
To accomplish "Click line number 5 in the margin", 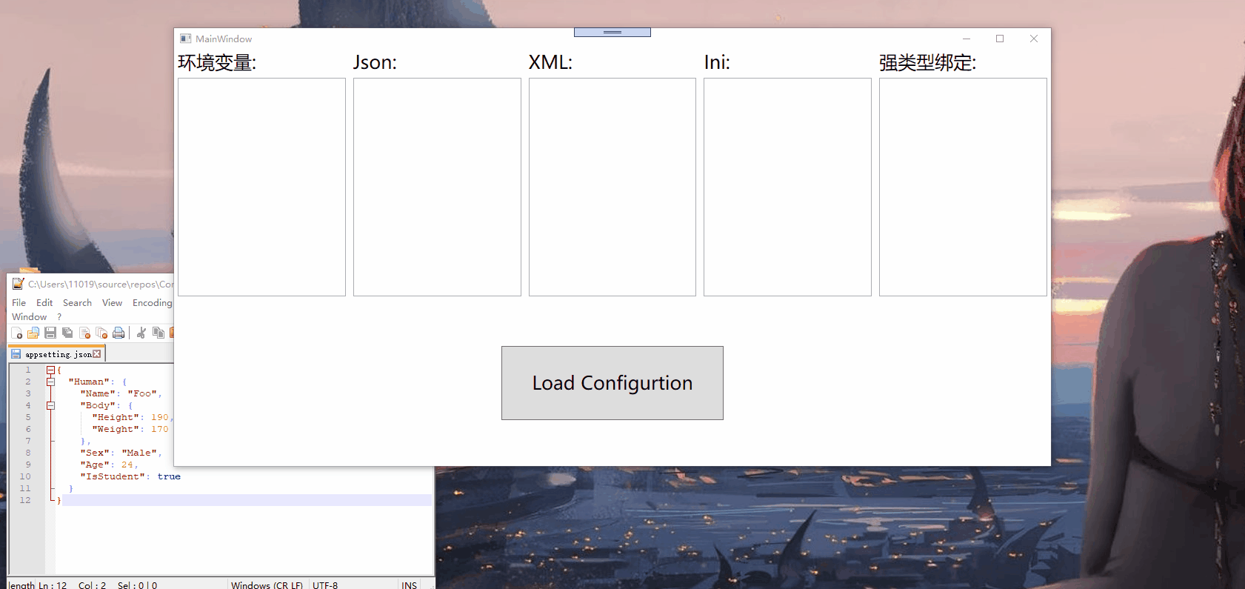I will (28, 417).
